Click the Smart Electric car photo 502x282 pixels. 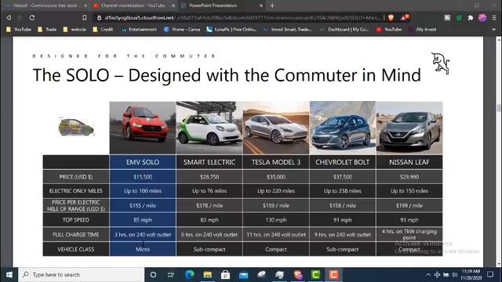point(209,128)
